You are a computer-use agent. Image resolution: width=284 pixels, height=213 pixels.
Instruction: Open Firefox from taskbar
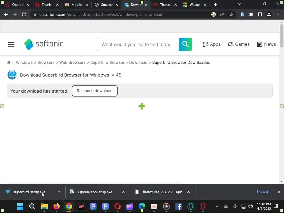coord(57,206)
